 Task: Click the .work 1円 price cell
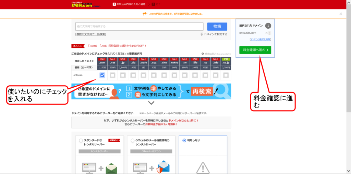click(x=144, y=68)
